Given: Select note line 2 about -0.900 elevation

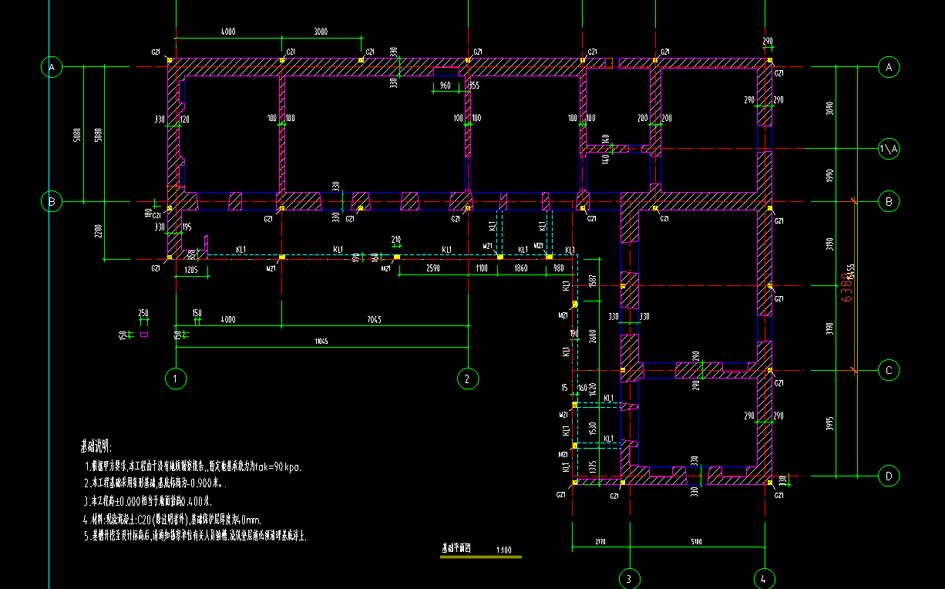Looking at the screenshot, I should (154, 484).
